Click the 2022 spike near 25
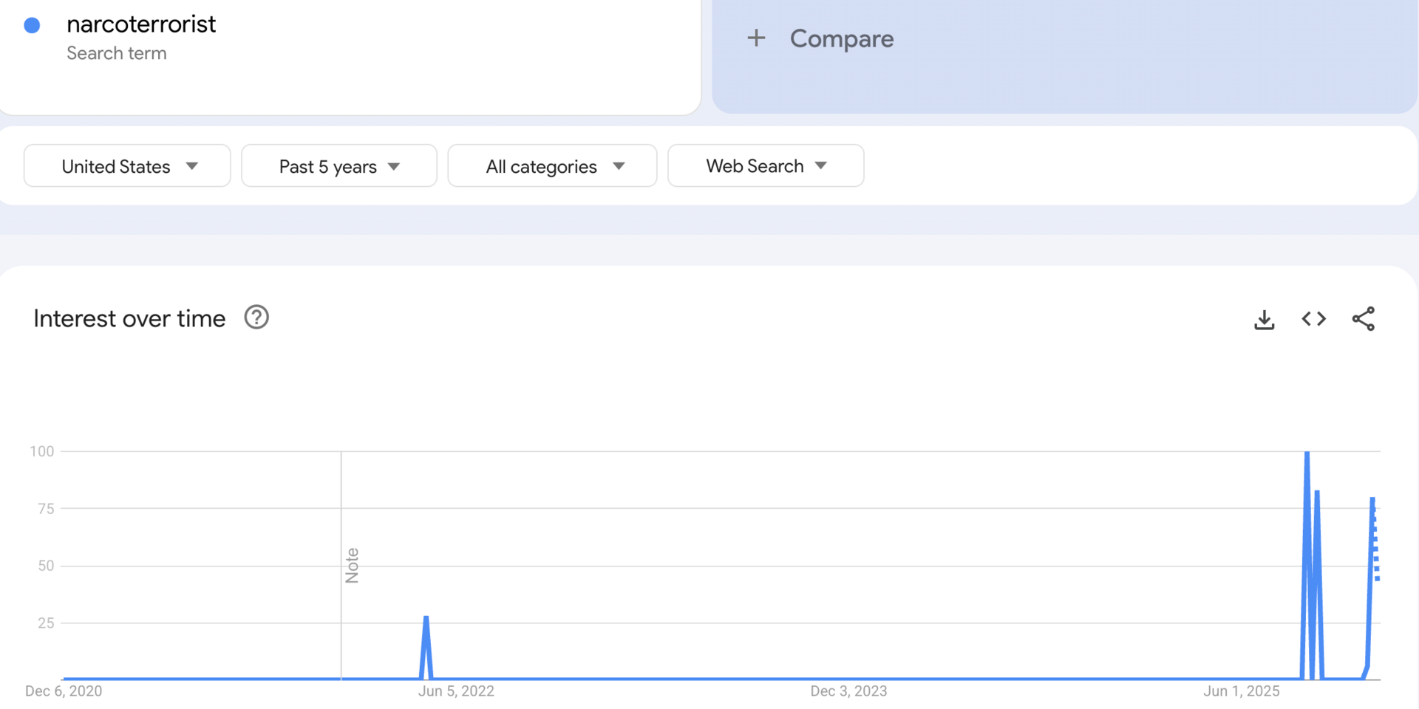The height and width of the screenshot is (709, 1419). point(426,617)
